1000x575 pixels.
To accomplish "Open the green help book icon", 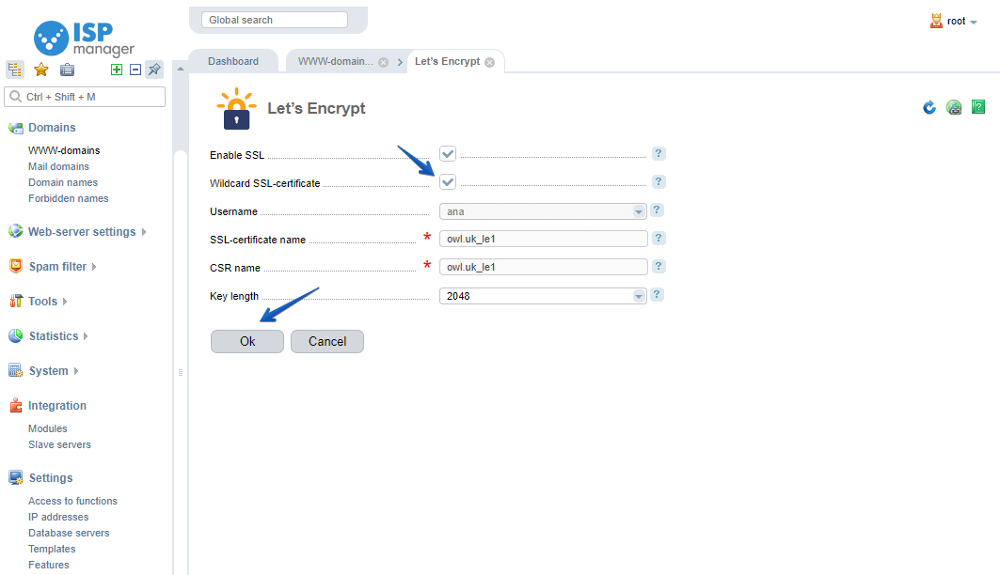I will point(977,107).
